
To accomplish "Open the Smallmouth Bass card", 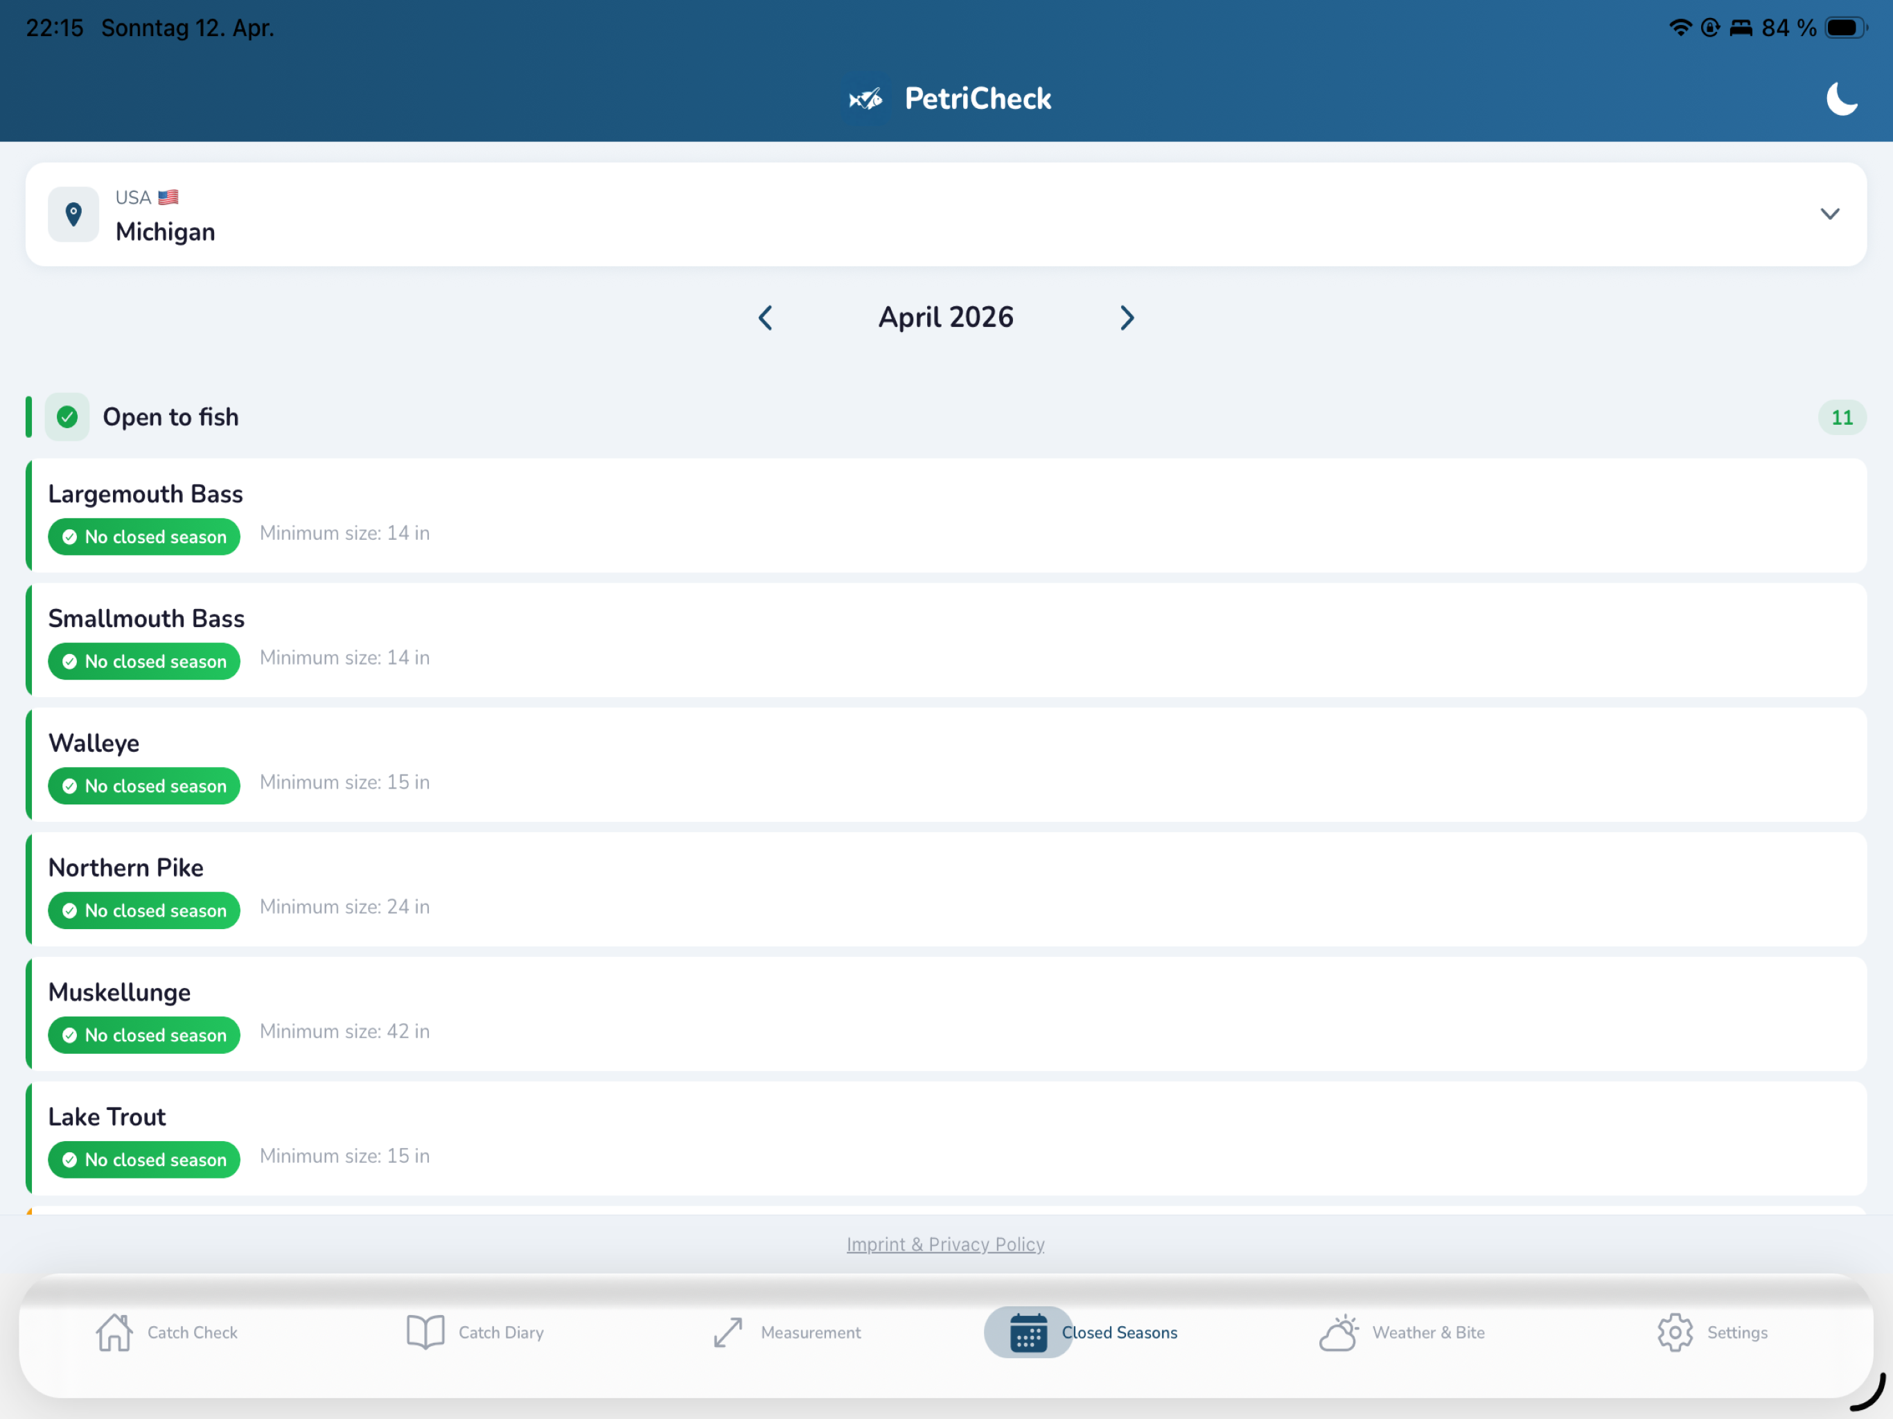I will click(x=946, y=640).
